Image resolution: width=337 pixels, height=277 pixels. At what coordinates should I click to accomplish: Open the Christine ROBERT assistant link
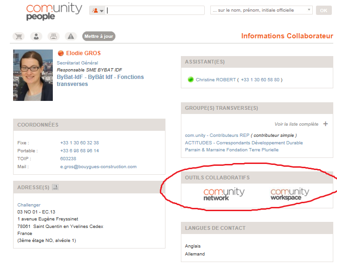(x=215, y=80)
